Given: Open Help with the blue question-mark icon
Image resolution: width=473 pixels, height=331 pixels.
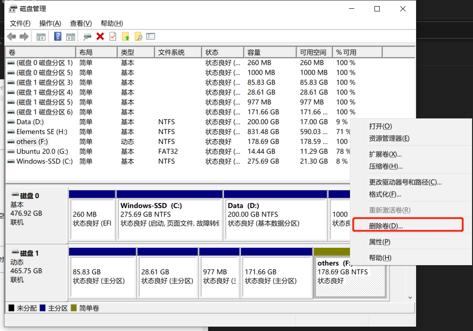Looking at the screenshot, I should 58,37.
